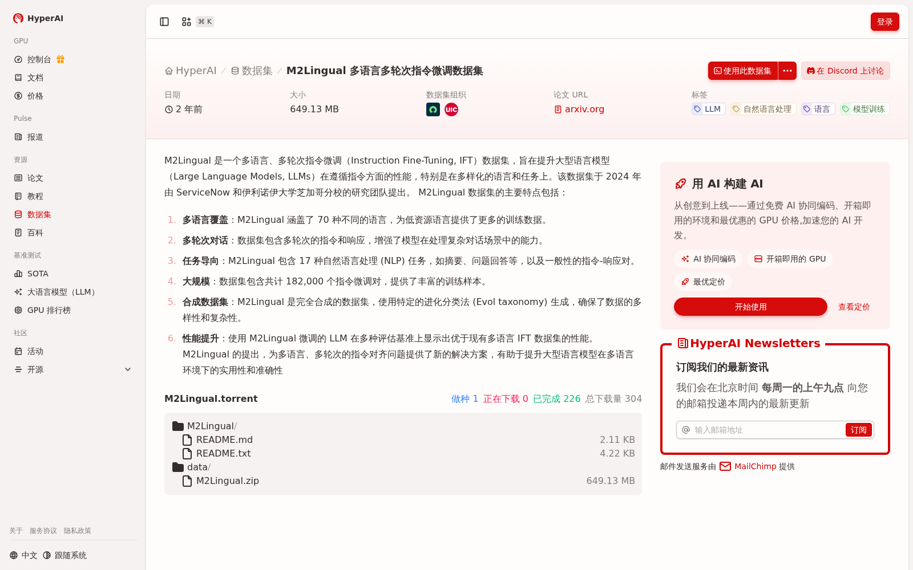Click 已完成 226 status
This screenshot has height=570, width=913.
556,398
